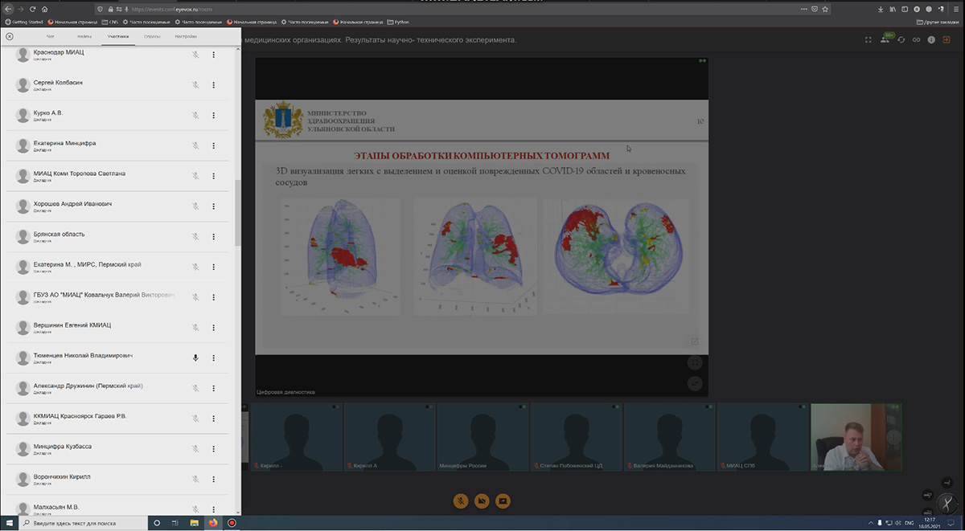This screenshot has width=965, height=531.
Task: Expand the presentation to fullscreen
Action: 695,341
